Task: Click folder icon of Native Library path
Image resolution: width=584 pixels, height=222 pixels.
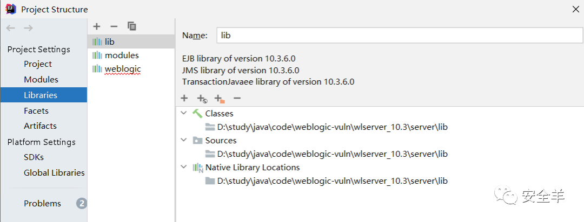Action: point(210,181)
